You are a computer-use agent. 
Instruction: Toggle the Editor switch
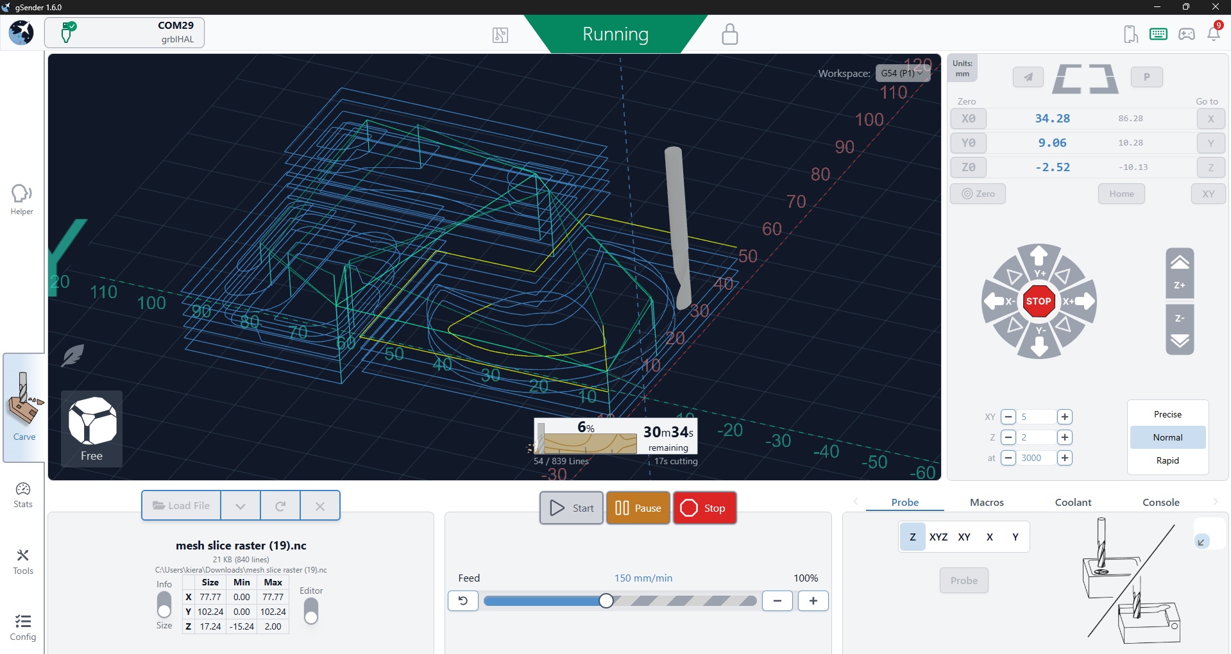(311, 611)
